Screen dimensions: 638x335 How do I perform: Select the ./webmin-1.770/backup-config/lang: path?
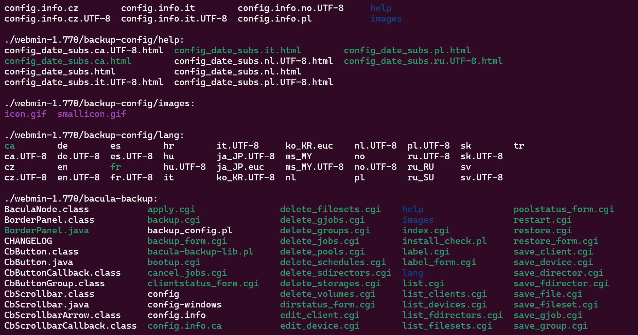coord(94,135)
